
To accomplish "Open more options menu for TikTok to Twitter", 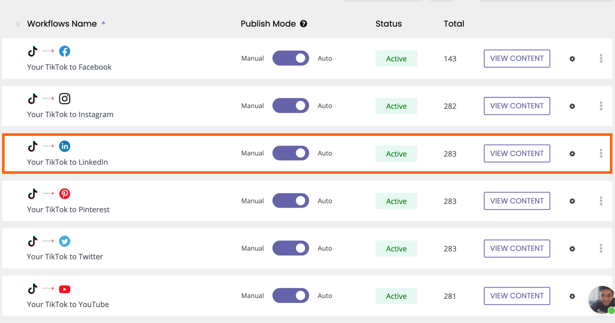I will (x=601, y=248).
